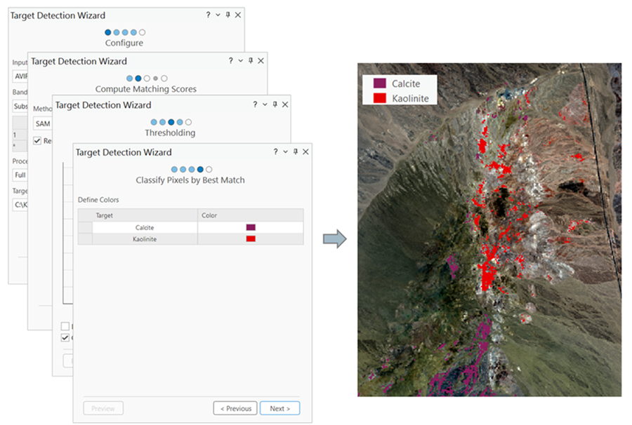Expand options chevron in Compute Matching Scores window

pos(241,61)
